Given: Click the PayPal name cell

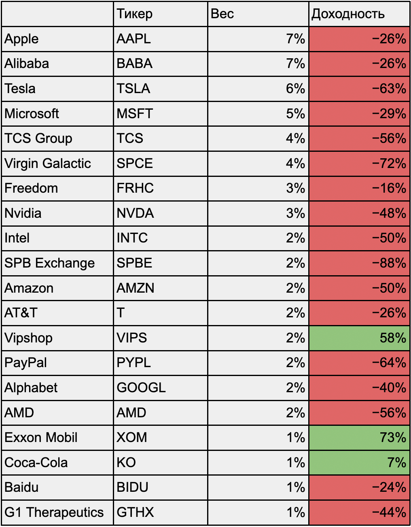Looking at the screenshot, I should click(57, 363).
